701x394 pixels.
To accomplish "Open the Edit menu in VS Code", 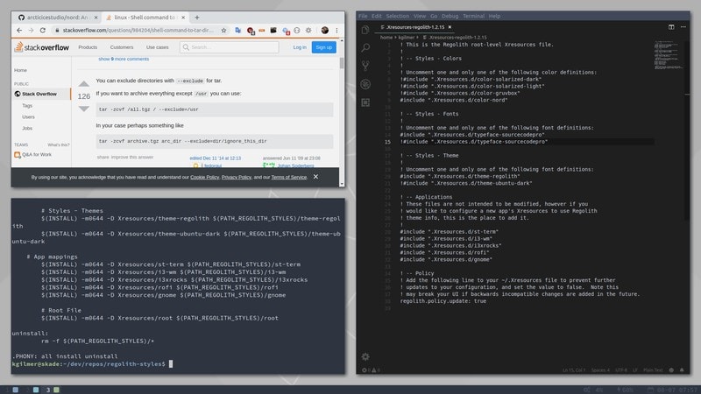I will point(377,16).
